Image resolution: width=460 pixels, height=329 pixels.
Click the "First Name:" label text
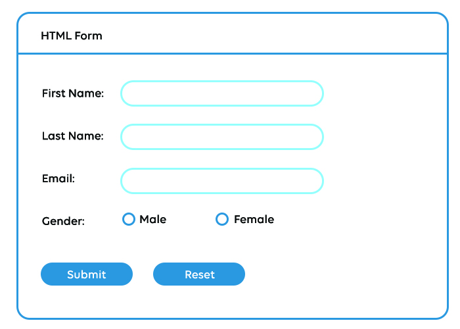click(x=73, y=93)
